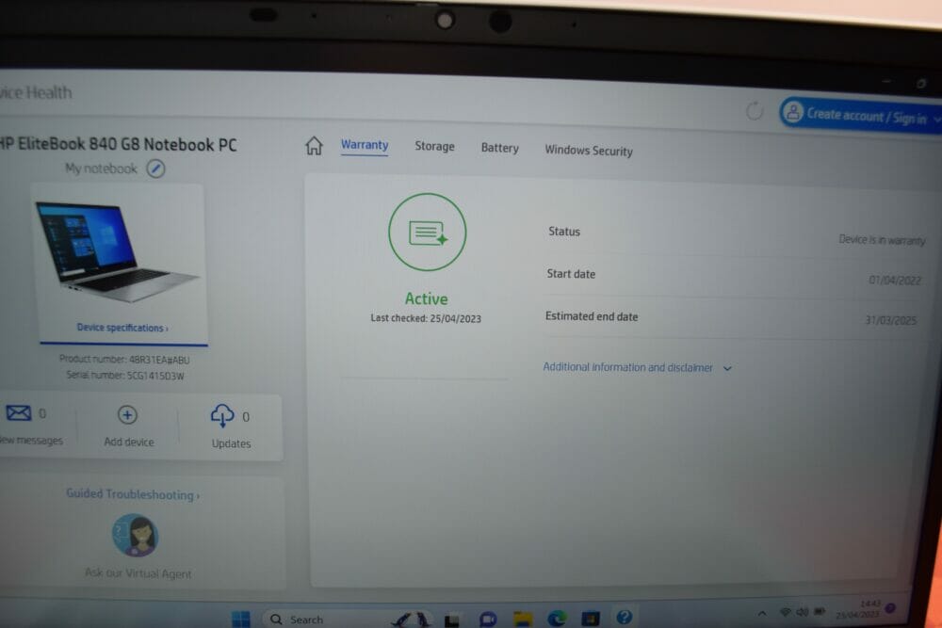Click the My notebook nickname text
The height and width of the screenshot is (628, 942).
point(101,169)
